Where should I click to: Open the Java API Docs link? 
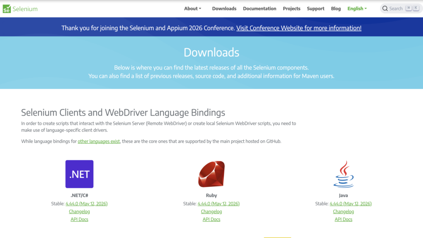click(343, 219)
